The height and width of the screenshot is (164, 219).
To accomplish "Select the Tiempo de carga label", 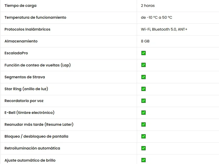I will (20, 6).
